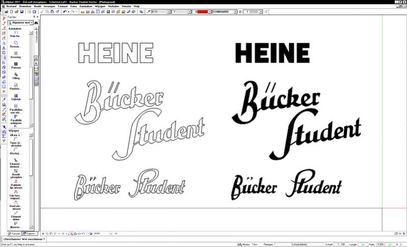This screenshot has height=247, width=407.
Task: Open the Algemene module dropdown in Functies
Action: 32,23
